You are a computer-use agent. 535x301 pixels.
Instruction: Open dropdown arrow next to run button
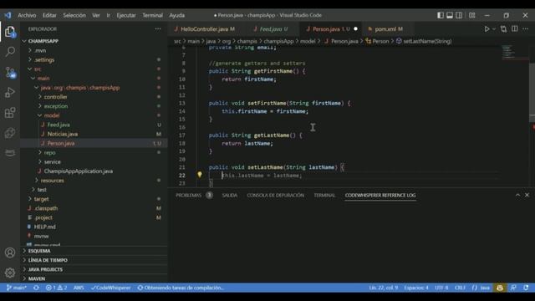click(x=494, y=29)
